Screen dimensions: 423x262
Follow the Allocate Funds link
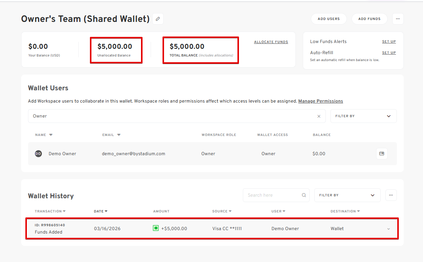[271, 42]
